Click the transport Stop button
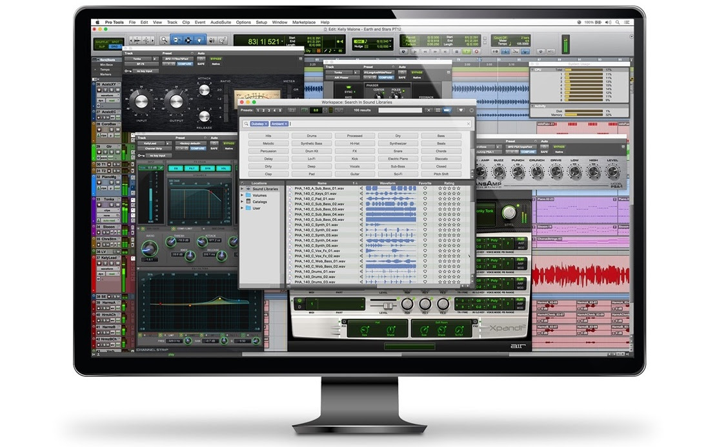The width and height of the screenshot is (706, 447). pos(457,52)
